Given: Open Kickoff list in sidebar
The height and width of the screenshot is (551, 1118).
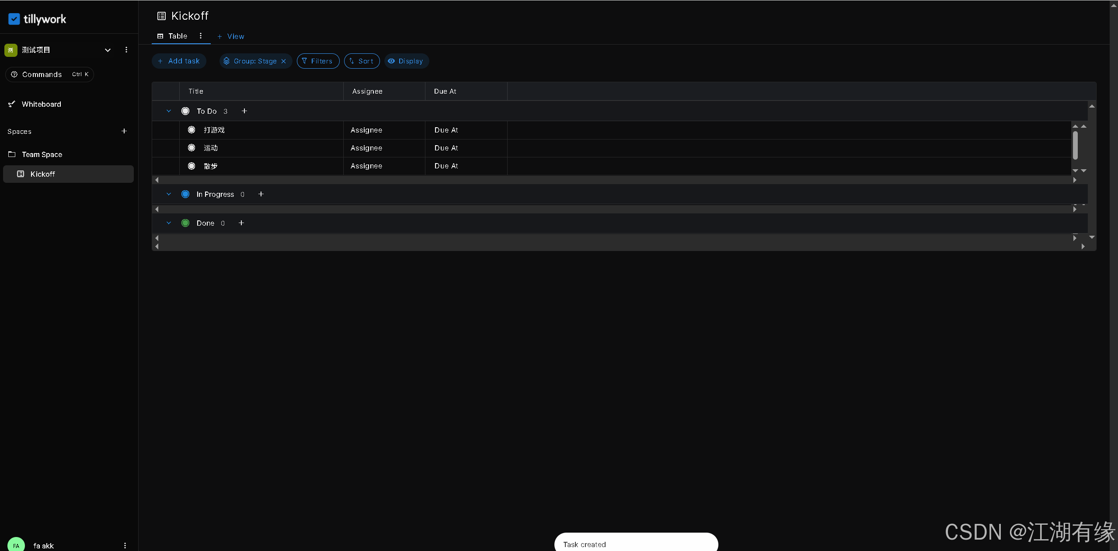Looking at the screenshot, I should click(x=42, y=174).
